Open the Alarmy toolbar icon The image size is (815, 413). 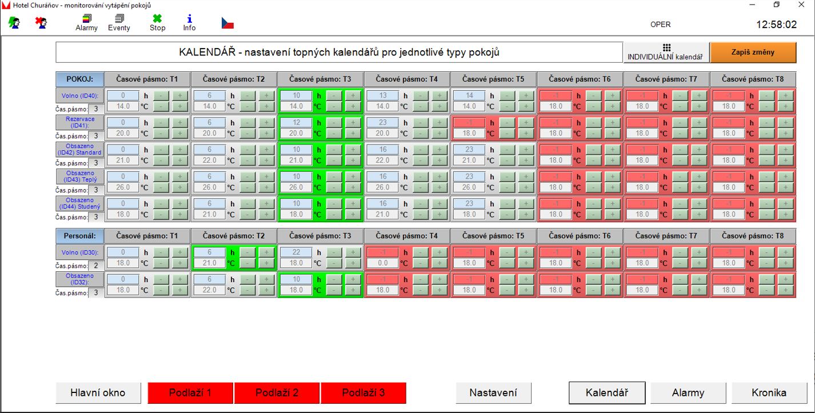pos(86,23)
